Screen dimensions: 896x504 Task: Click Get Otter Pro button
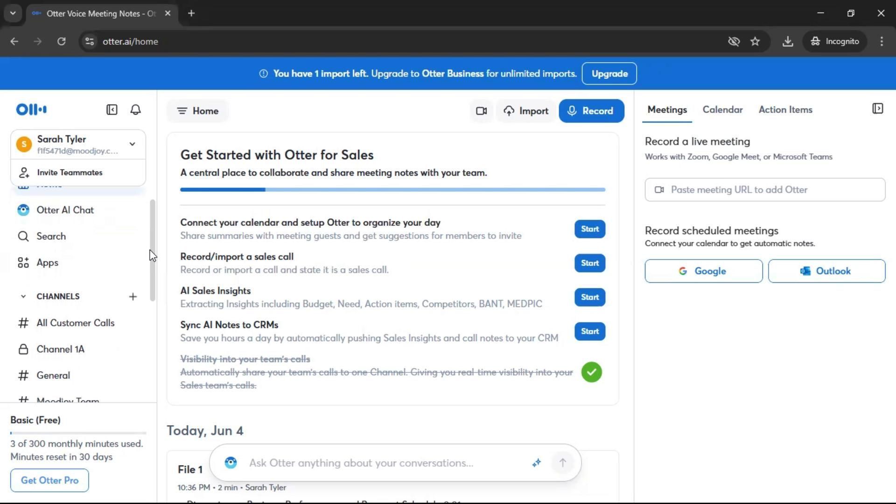(x=49, y=480)
